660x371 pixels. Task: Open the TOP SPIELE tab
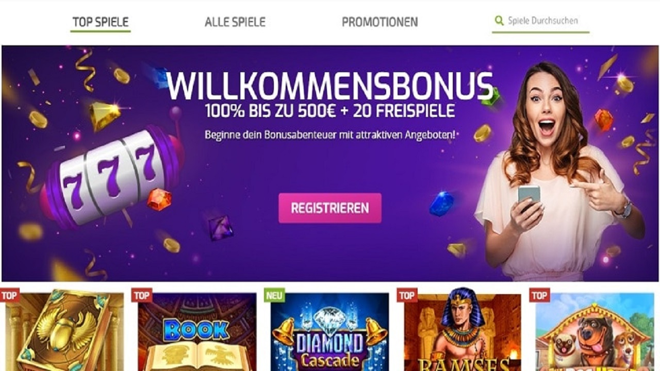pyautogui.click(x=101, y=22)
